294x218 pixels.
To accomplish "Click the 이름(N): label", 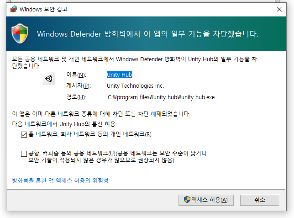I will click(x=76, y=75).
